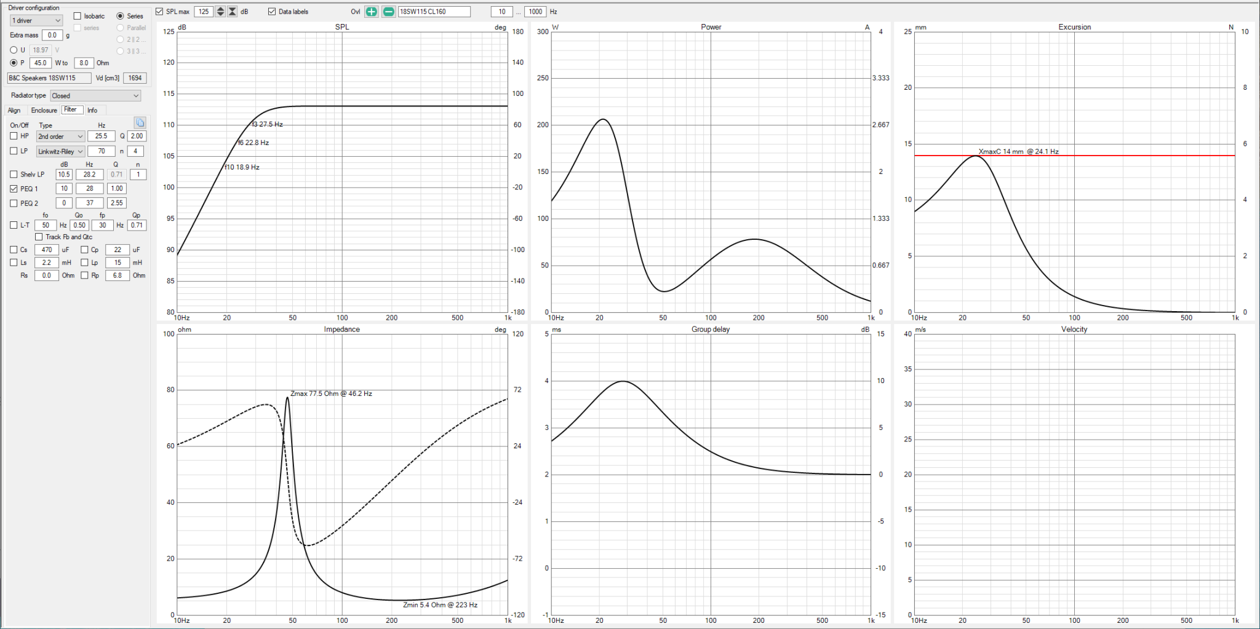The height and width of the screenshot is (629, 1260).
Task: Toggle the SPL max checkbox
Action: [x=159, y=12]
